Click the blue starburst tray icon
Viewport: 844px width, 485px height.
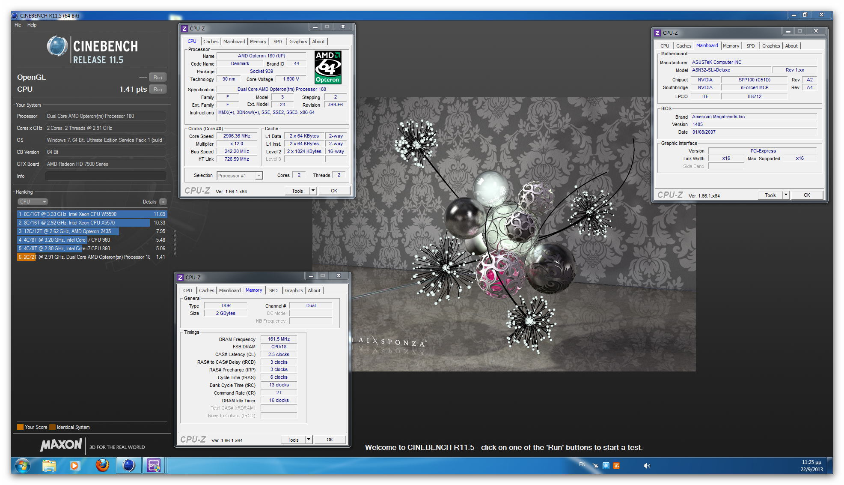click(606, 466)
